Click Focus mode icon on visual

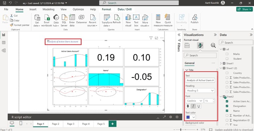click(x=156, y=38)
